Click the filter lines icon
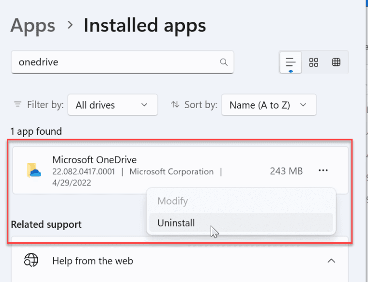 (18, 104)
